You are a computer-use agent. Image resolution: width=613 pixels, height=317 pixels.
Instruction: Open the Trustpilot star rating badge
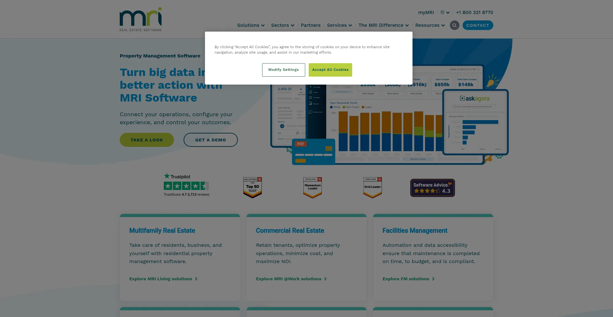tap(186, 185)
